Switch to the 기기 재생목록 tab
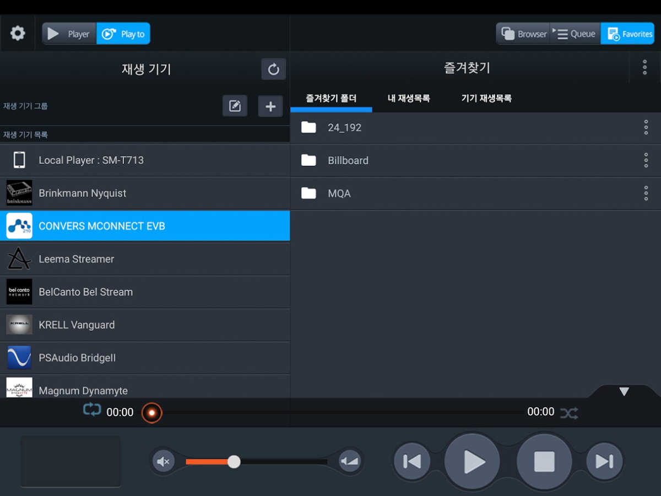This screenshot has width=661, height=496. point(486,99)
